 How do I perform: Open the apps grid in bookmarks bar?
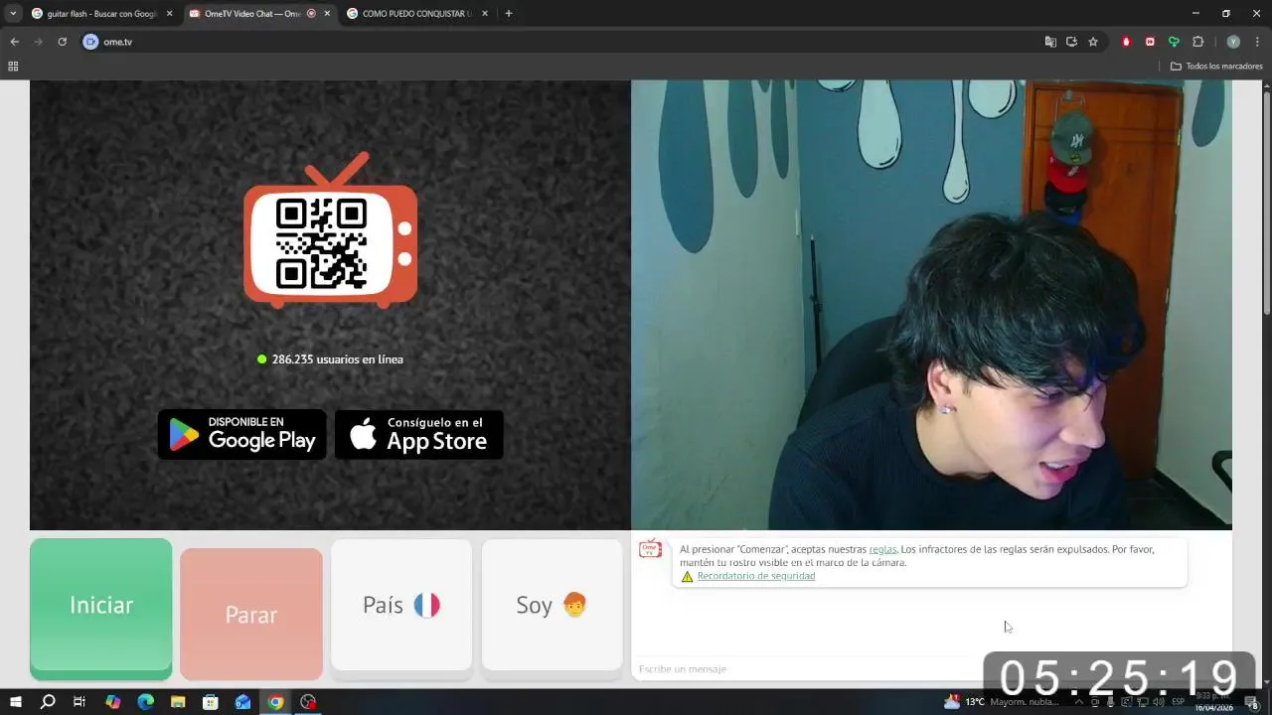(x=13, y=67)
